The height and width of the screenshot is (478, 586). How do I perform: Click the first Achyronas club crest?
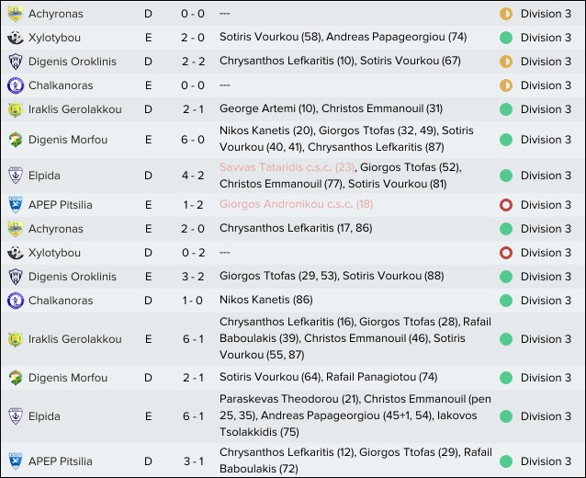16,14
